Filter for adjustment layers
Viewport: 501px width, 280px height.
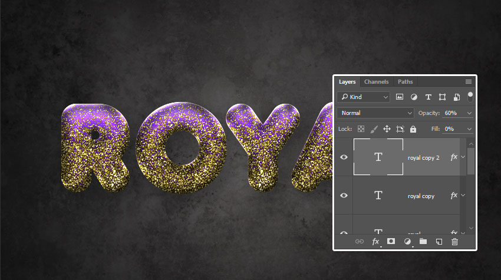point(414,97)
